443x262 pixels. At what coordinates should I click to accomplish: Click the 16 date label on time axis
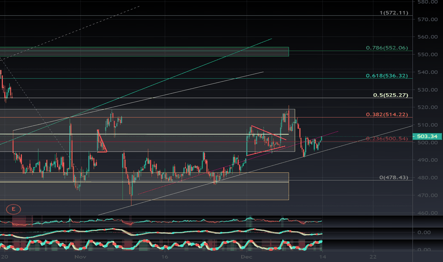[164, 257]
